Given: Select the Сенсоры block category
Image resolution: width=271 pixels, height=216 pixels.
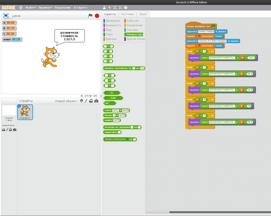Looking at the screenshot, I should [131, 30].
